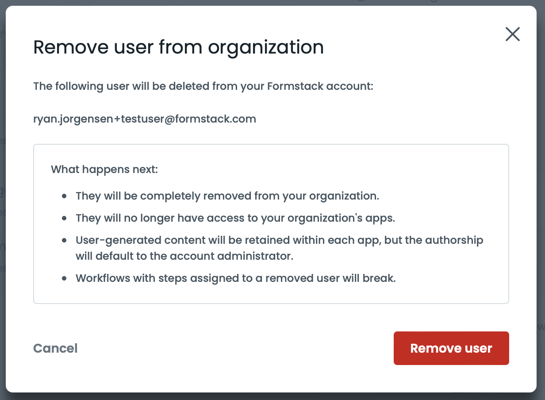Click the "Remove user from organization" heading
The image size is (545, 400).
(178, 47)
